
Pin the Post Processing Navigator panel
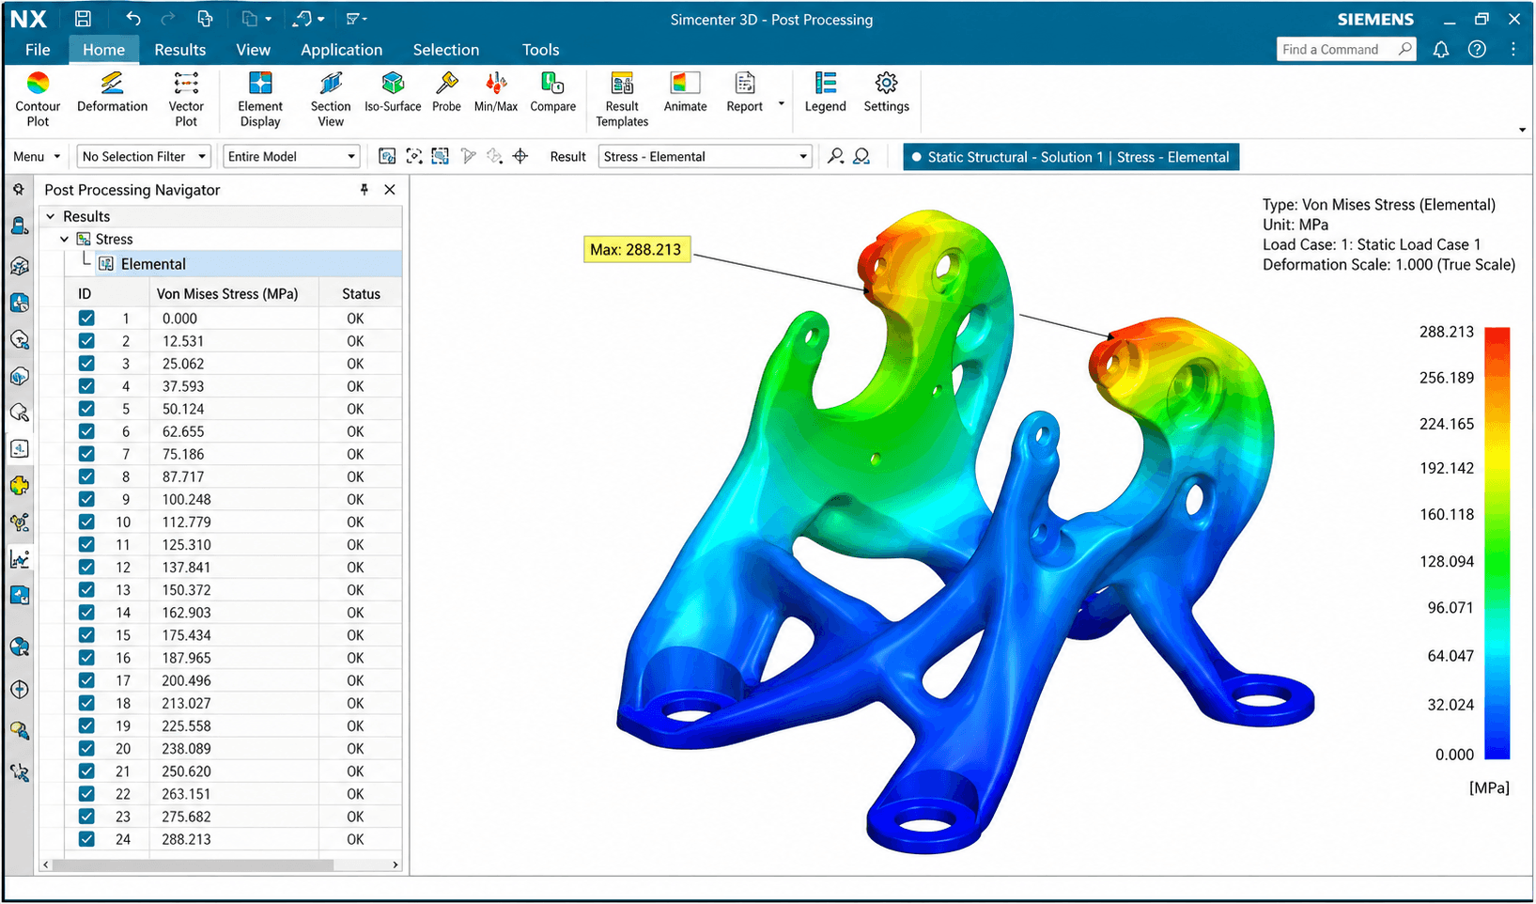coord(364,190)
